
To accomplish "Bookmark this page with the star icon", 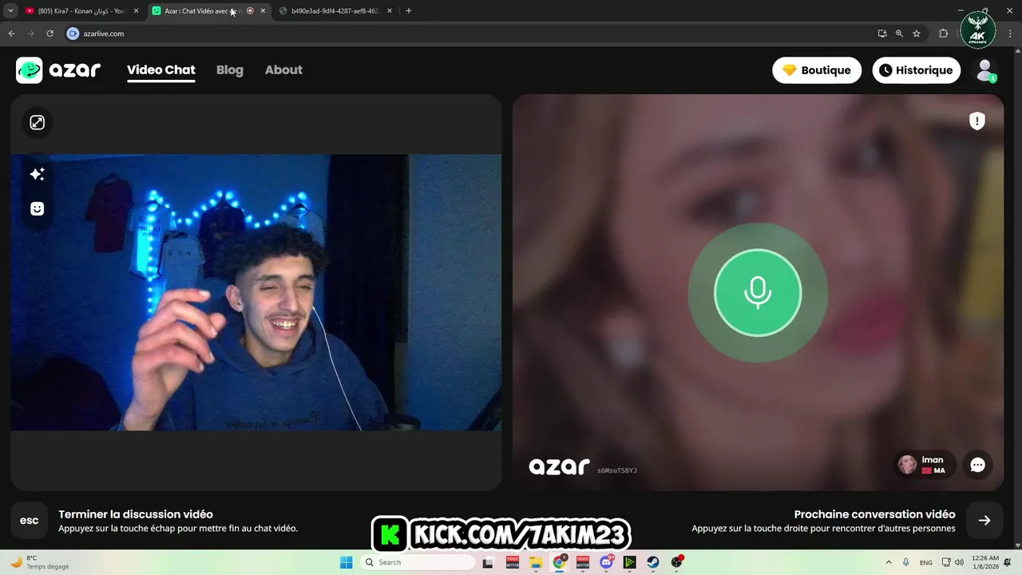I will [x=917, y=34].
